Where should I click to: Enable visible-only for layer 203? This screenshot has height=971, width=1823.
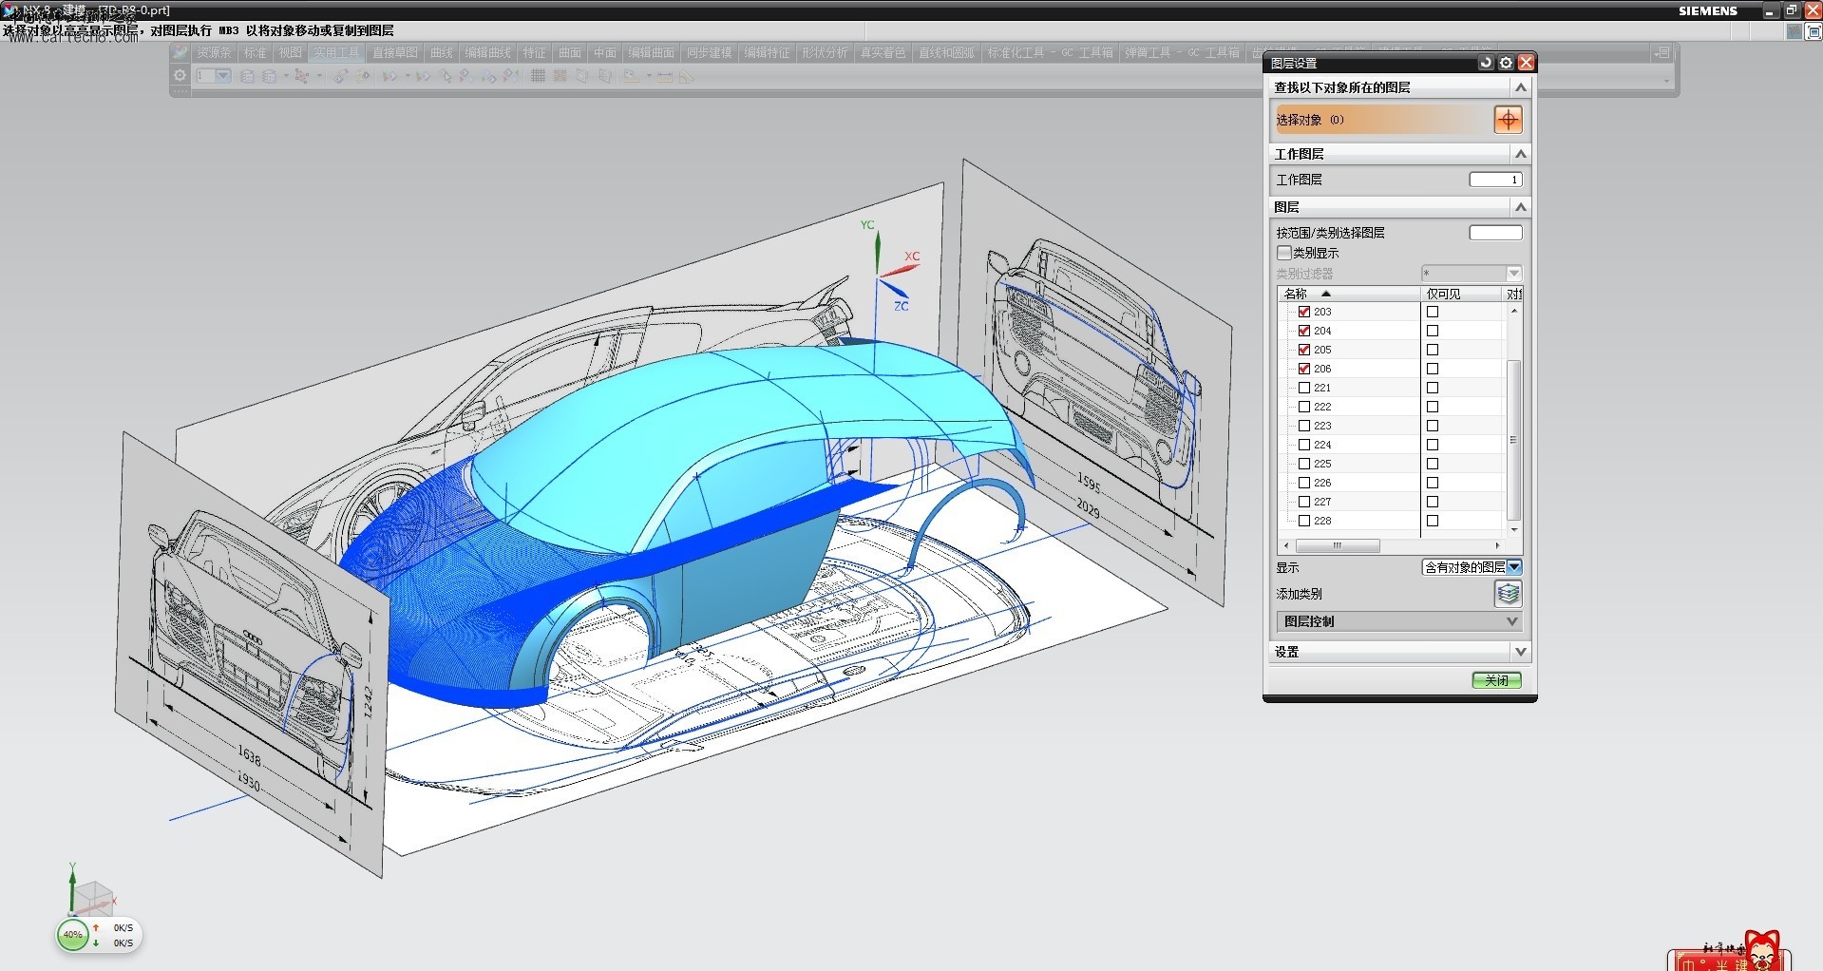coord(1433,312)
